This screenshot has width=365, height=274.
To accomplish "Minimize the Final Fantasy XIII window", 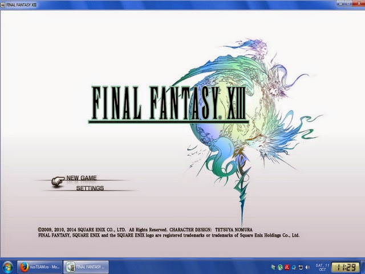I will [x=340, y=3].
